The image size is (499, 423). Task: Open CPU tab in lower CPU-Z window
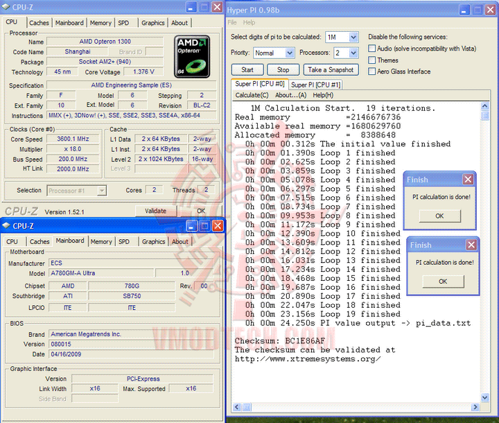(12, 242)
